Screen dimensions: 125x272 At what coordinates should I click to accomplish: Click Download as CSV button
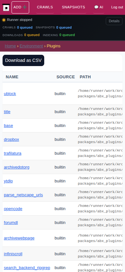pyautogui.click(x=23, y=60)
